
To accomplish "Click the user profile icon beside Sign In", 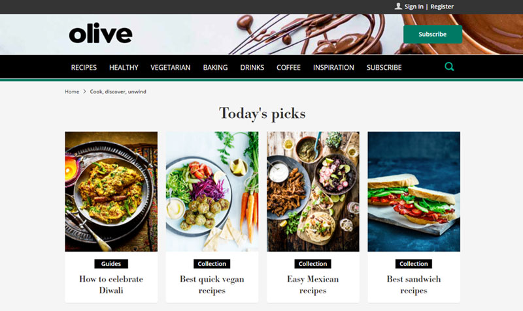I will 398,7.
